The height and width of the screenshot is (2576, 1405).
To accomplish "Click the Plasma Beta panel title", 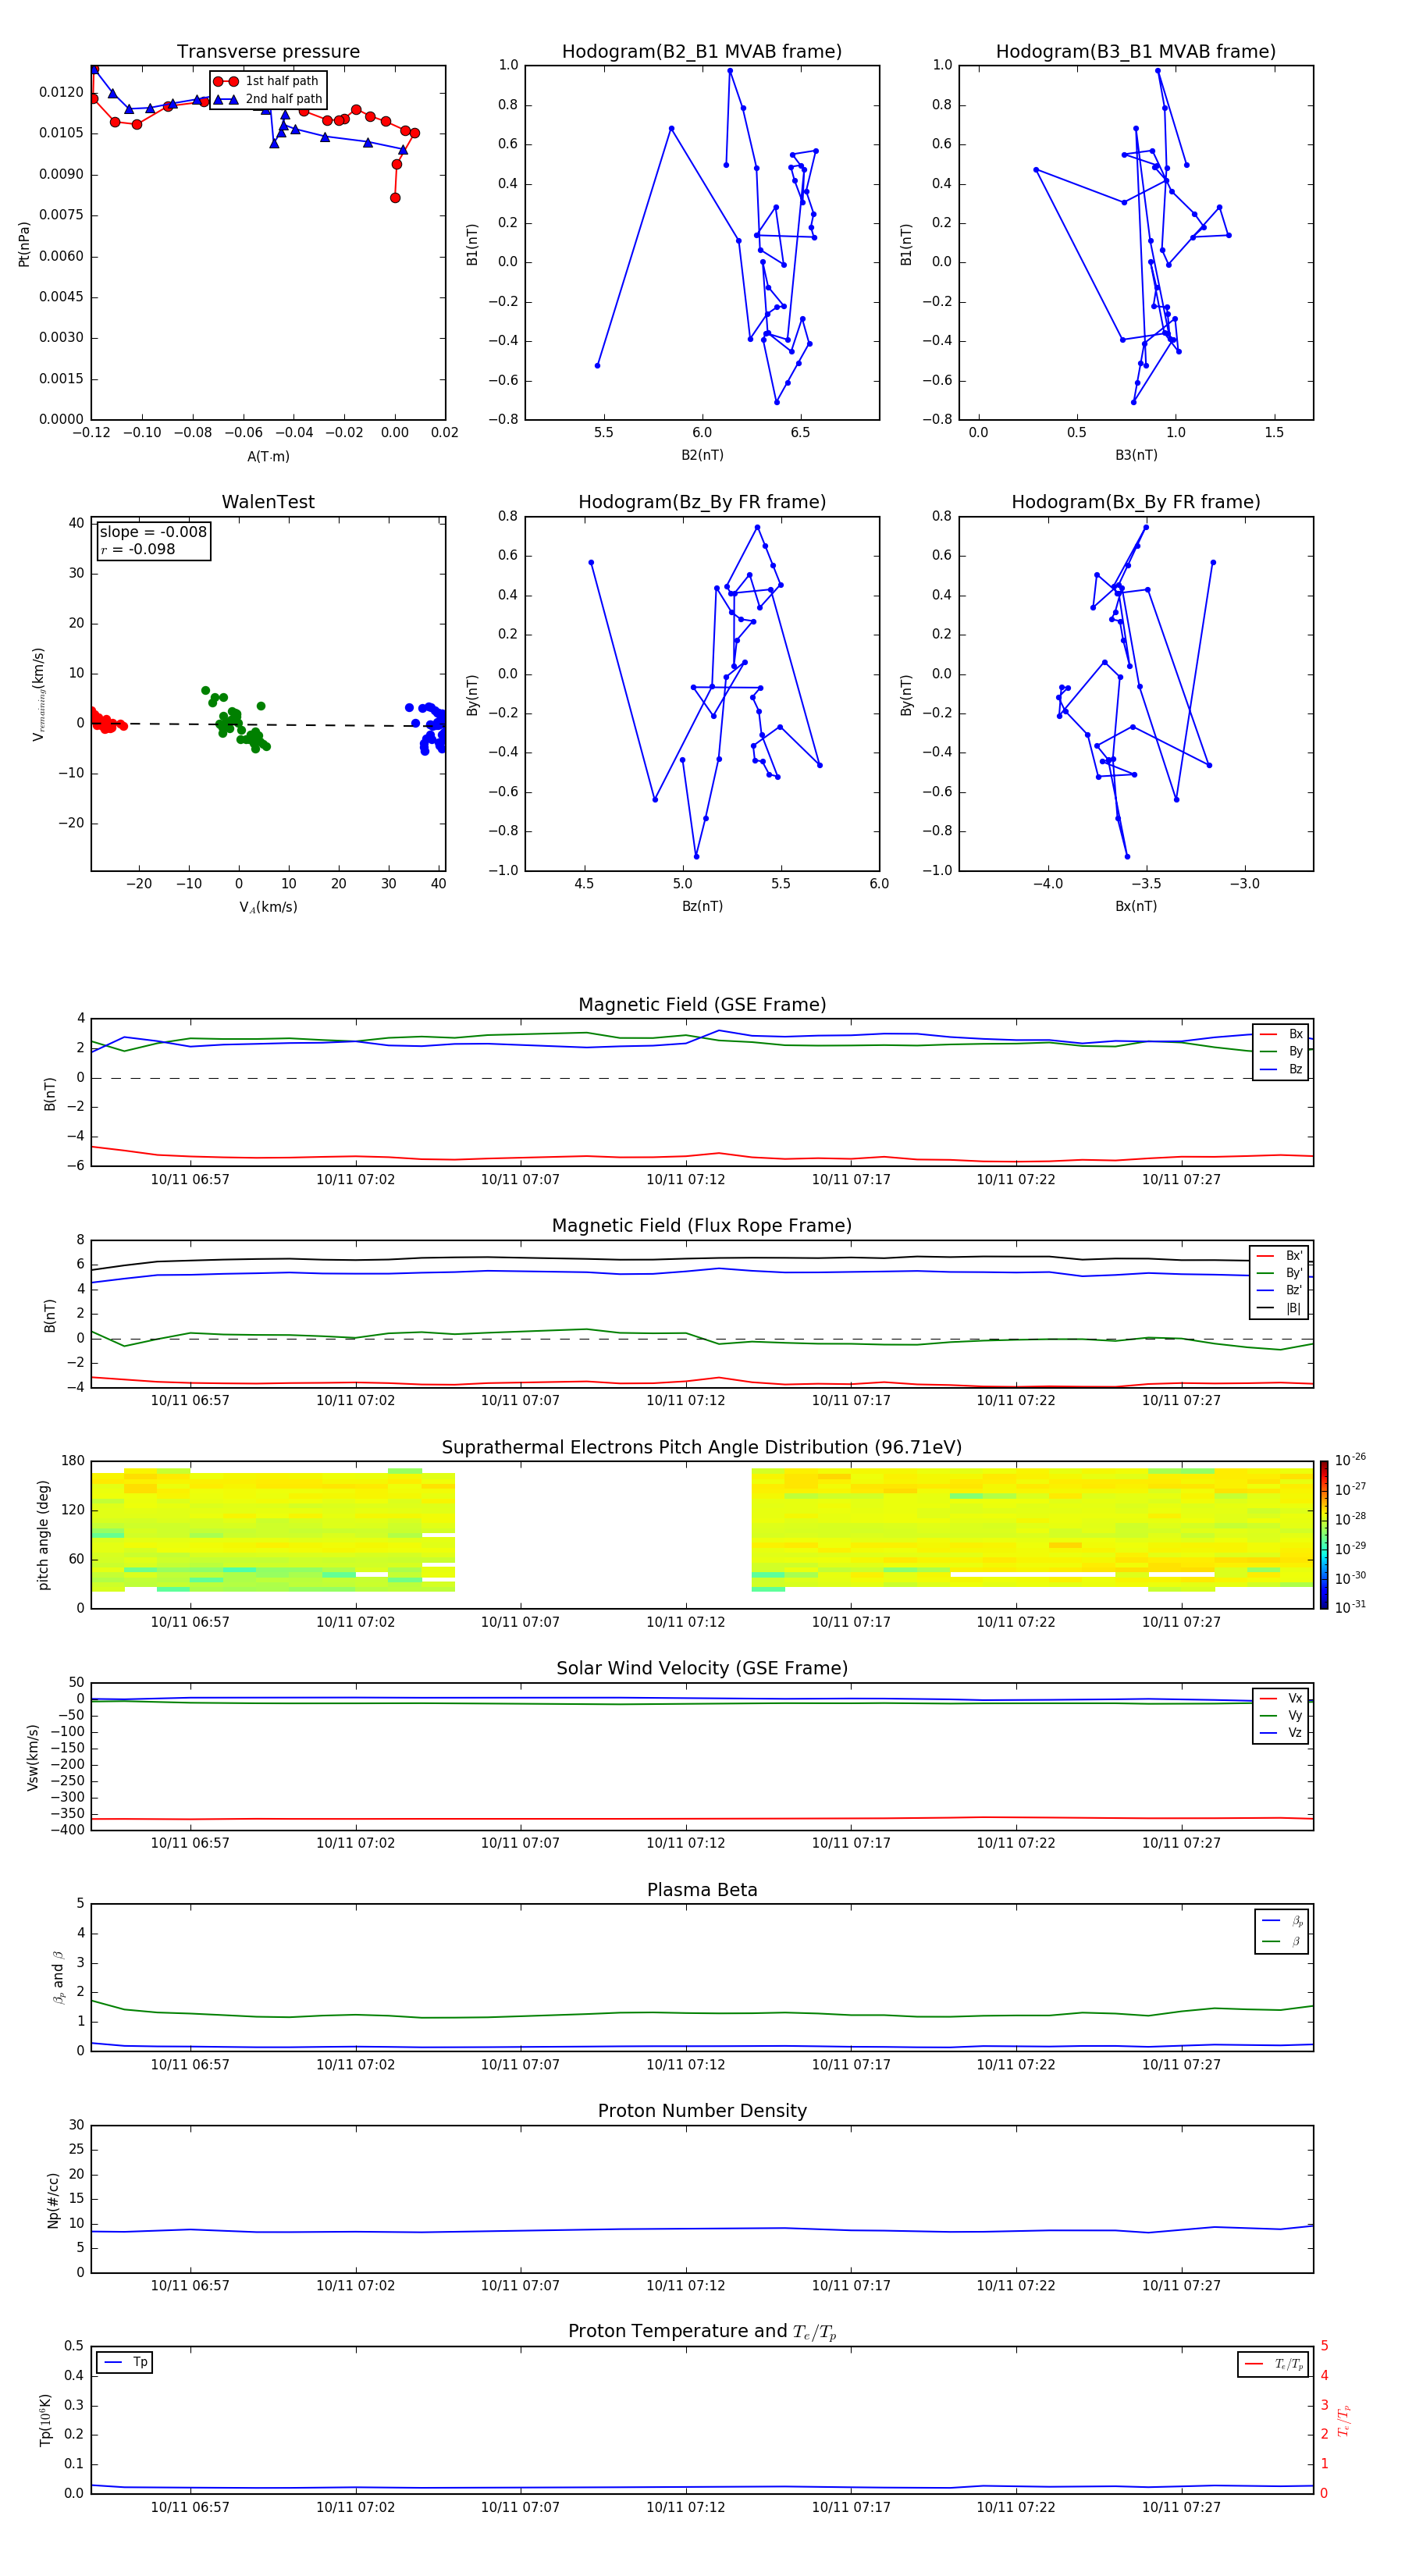I will tap(702, 1890).
